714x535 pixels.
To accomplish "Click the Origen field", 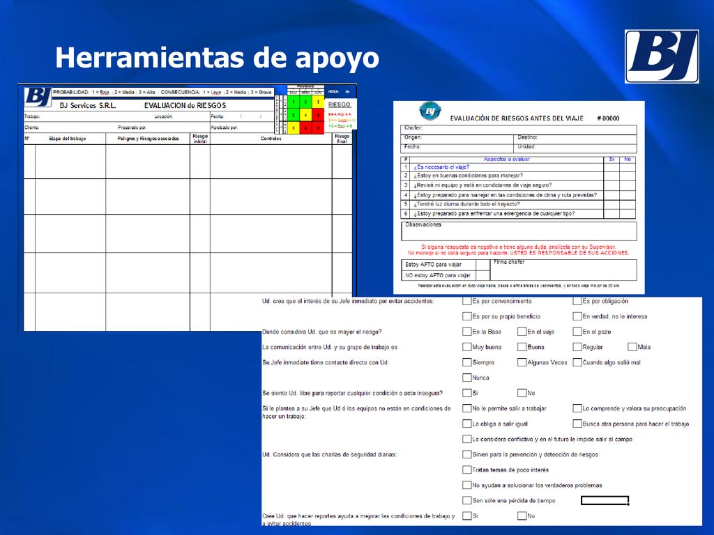I will click(x=457, y=139).
